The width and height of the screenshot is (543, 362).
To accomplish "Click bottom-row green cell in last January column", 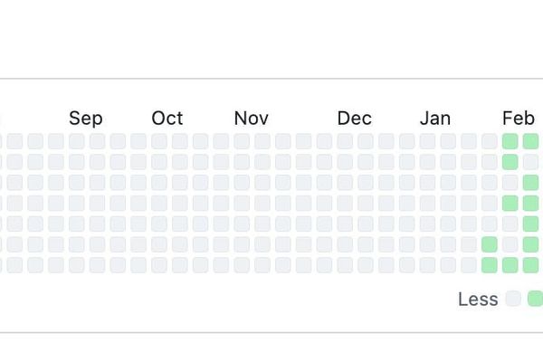I will pyautogui.click(x=490, y=265).
